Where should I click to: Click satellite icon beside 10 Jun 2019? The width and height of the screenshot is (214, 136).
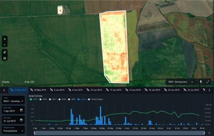(88, 90)
